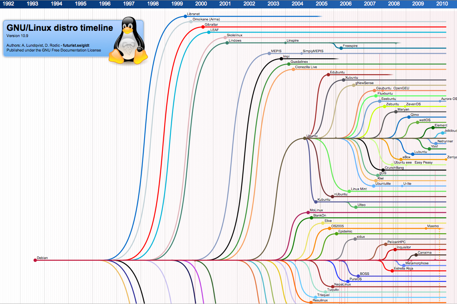The image size is (457, 304).
Task: Click the Debian origin node
Action: point(35,260)
